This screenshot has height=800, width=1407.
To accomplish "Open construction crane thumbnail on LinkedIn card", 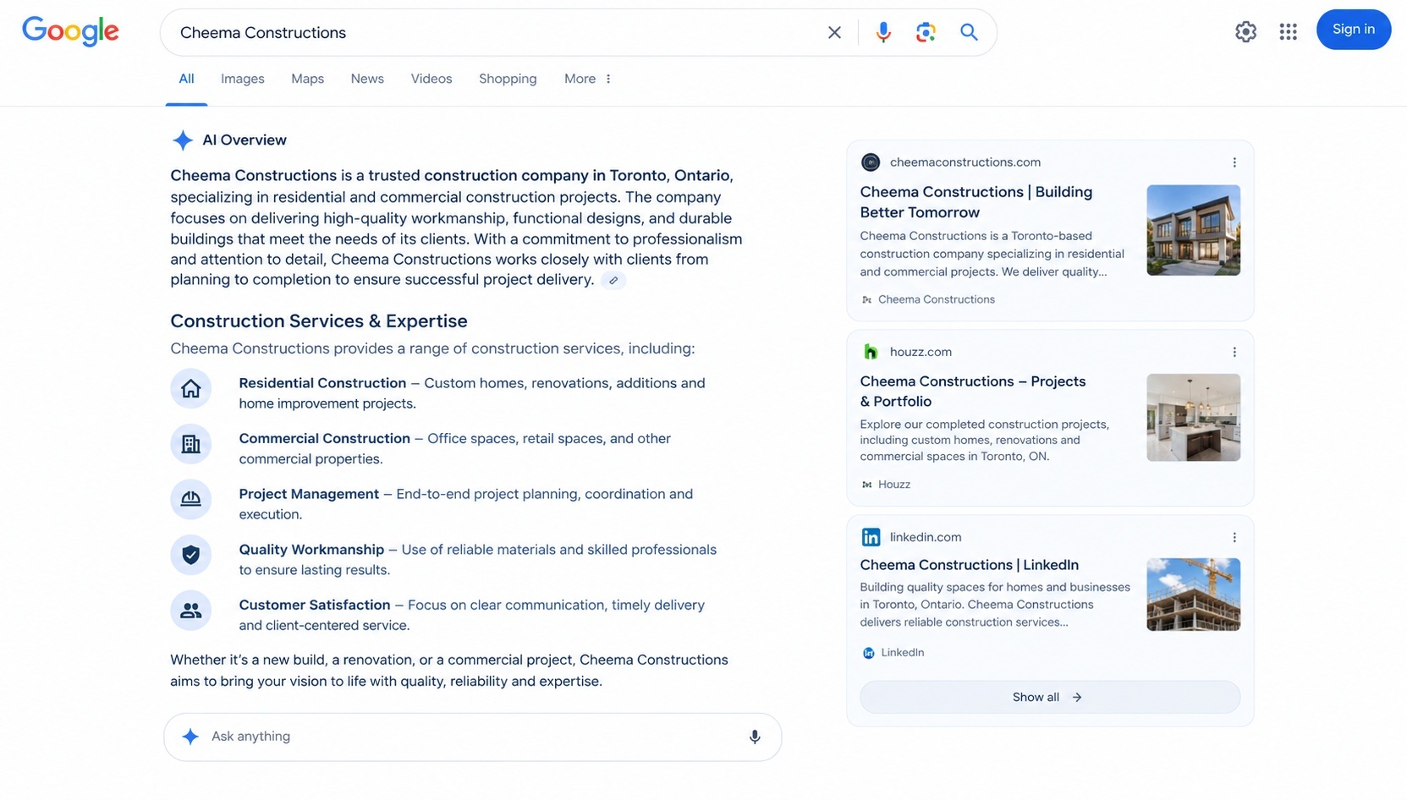I will tap(1193, 595).
